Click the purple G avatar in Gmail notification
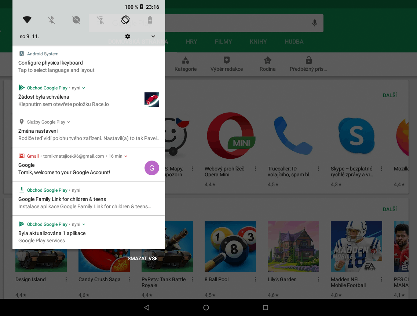417x316 pixels. pos(152,168)
